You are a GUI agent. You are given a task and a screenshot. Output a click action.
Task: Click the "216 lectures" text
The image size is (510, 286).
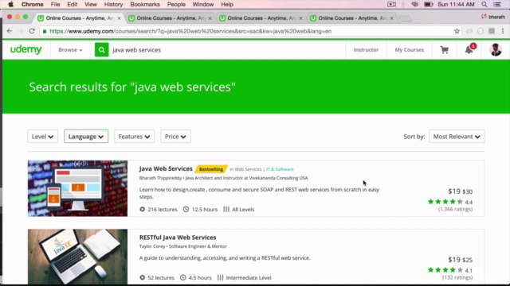tap(163, 210)
